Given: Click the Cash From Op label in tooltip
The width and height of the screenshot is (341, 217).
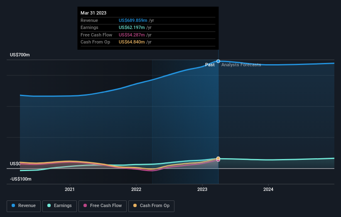Looking at the screenshot, I should (95, 42).
